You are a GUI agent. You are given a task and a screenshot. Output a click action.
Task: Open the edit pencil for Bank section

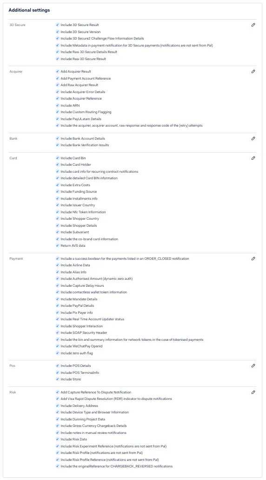253,138
